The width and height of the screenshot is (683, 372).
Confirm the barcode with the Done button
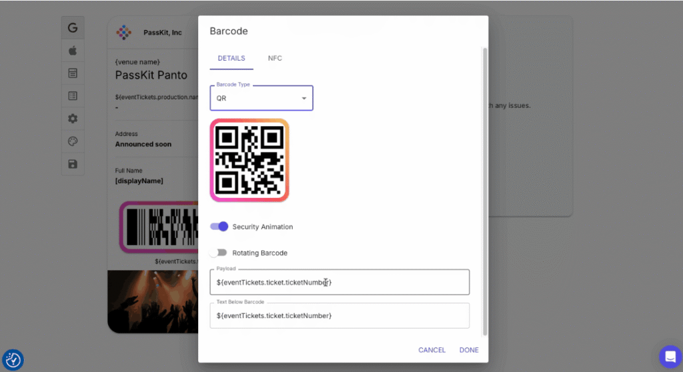468,350
